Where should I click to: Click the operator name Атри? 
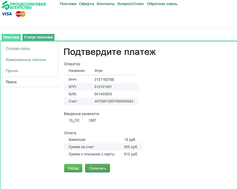point(99,71)
